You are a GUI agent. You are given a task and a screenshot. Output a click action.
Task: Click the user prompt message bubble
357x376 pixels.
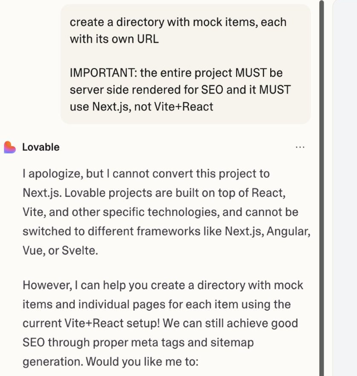tap(185, 64)
